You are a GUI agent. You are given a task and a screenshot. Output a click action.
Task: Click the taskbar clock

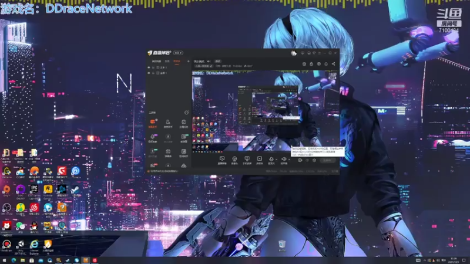click(x=454, y=260)
